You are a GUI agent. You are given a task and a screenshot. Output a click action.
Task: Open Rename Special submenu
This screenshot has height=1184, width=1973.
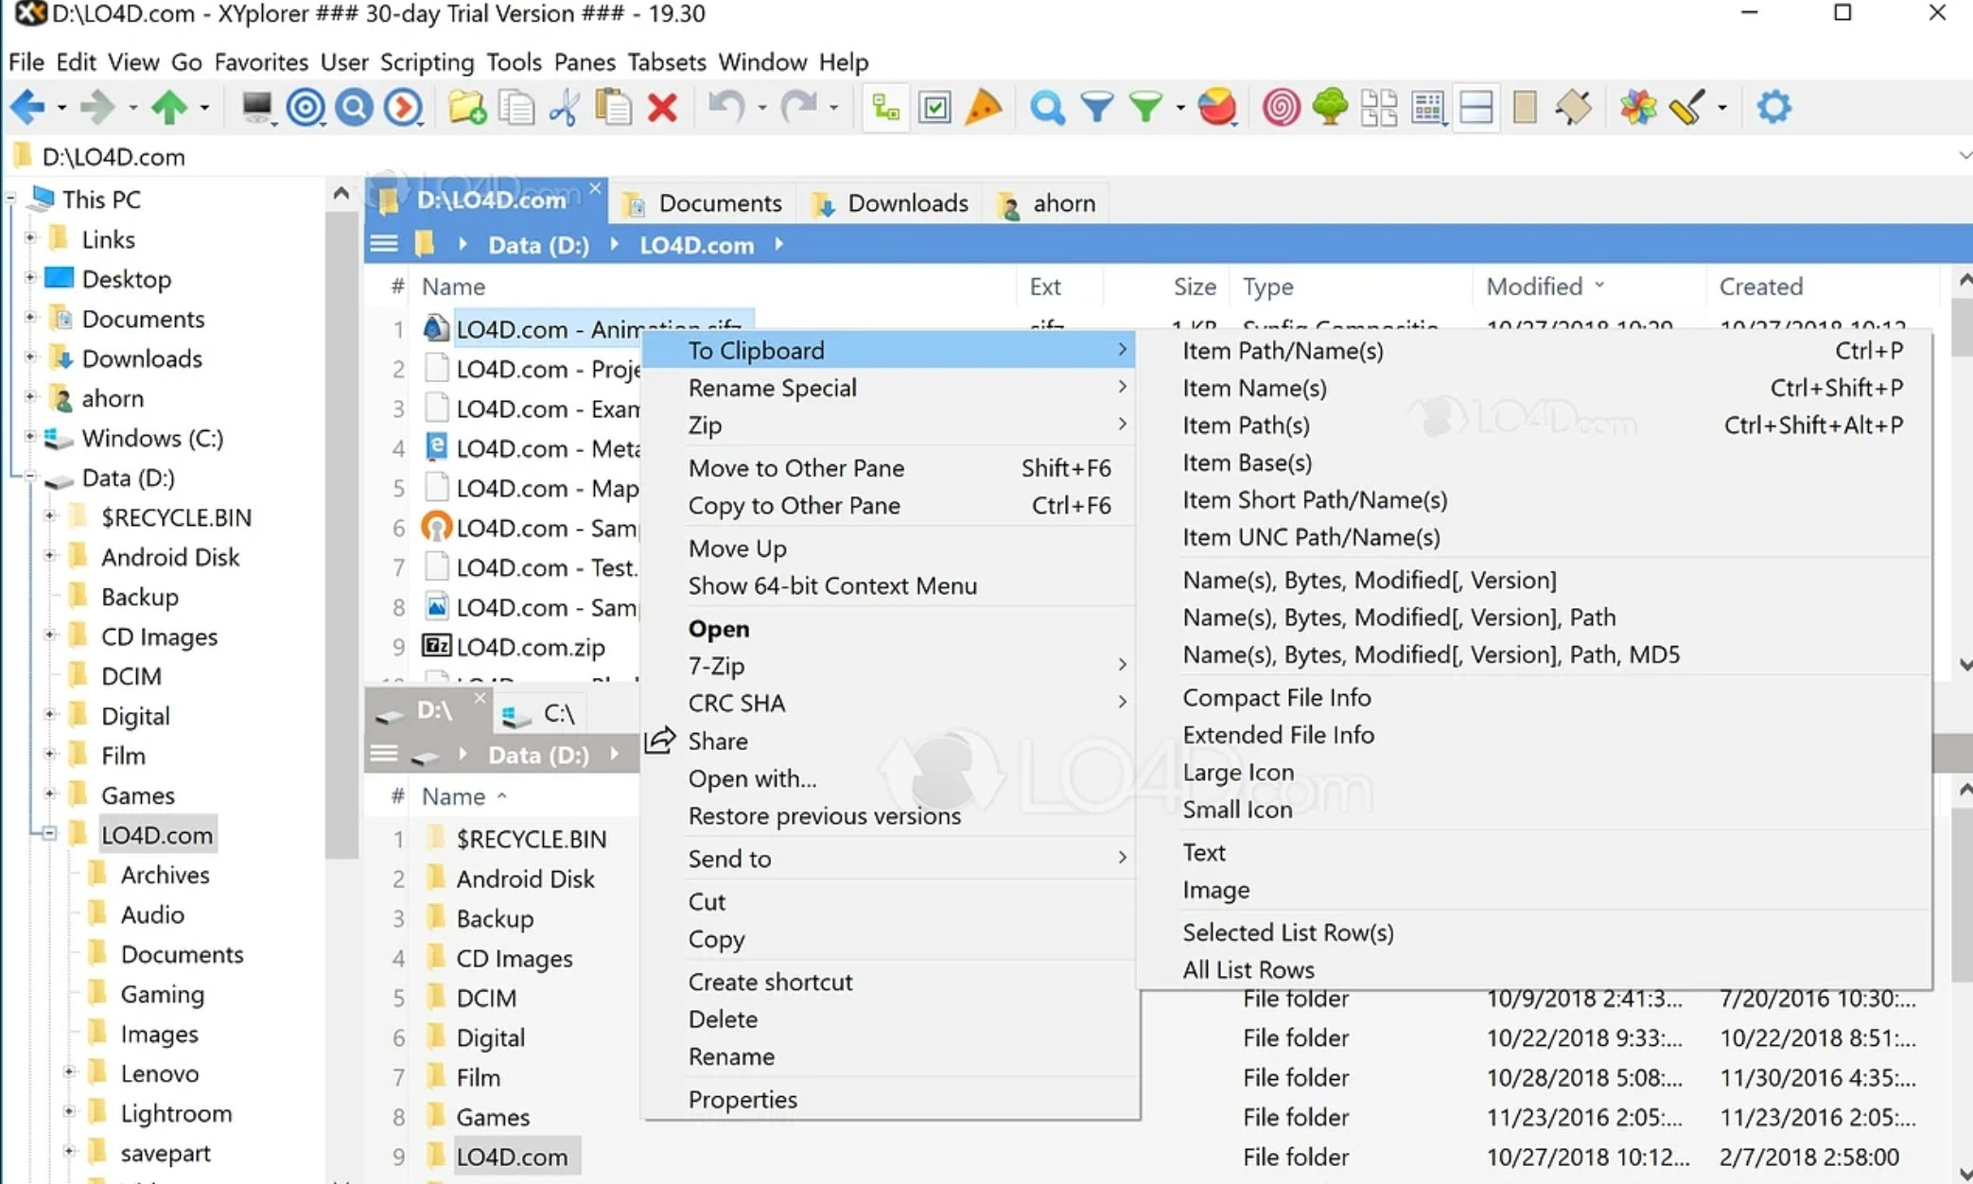[889, 388]
